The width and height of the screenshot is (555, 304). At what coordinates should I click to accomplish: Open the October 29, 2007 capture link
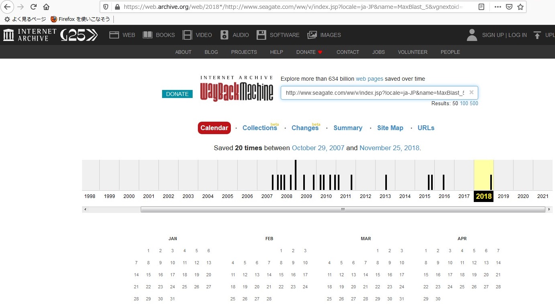click(x=318, y=148)
